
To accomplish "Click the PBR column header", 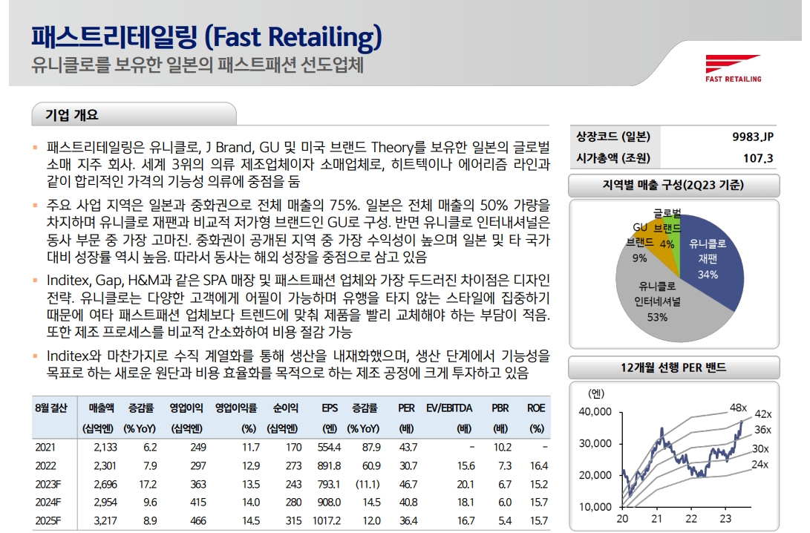I will [500, 408].
